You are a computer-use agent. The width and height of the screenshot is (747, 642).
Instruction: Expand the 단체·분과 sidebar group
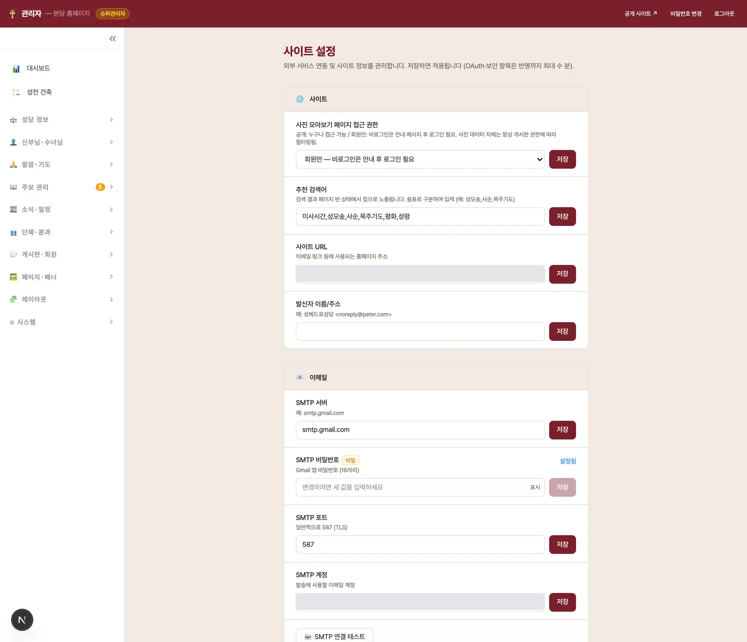(62, 232)
